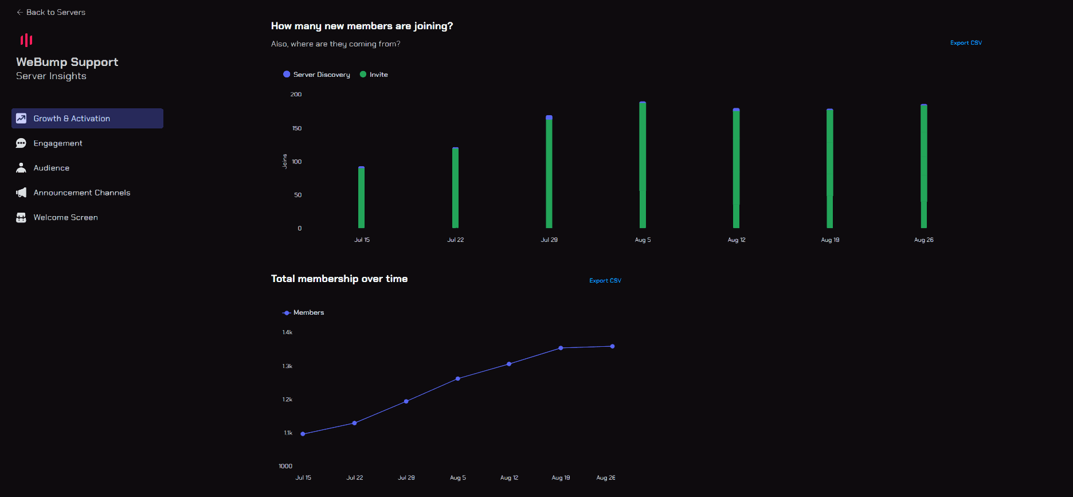Export CSV for new member joins
This screenshot has height=497, width=1073.
point(966,43)
